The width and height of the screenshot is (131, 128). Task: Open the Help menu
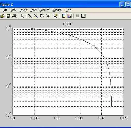[x=68, y=10]
